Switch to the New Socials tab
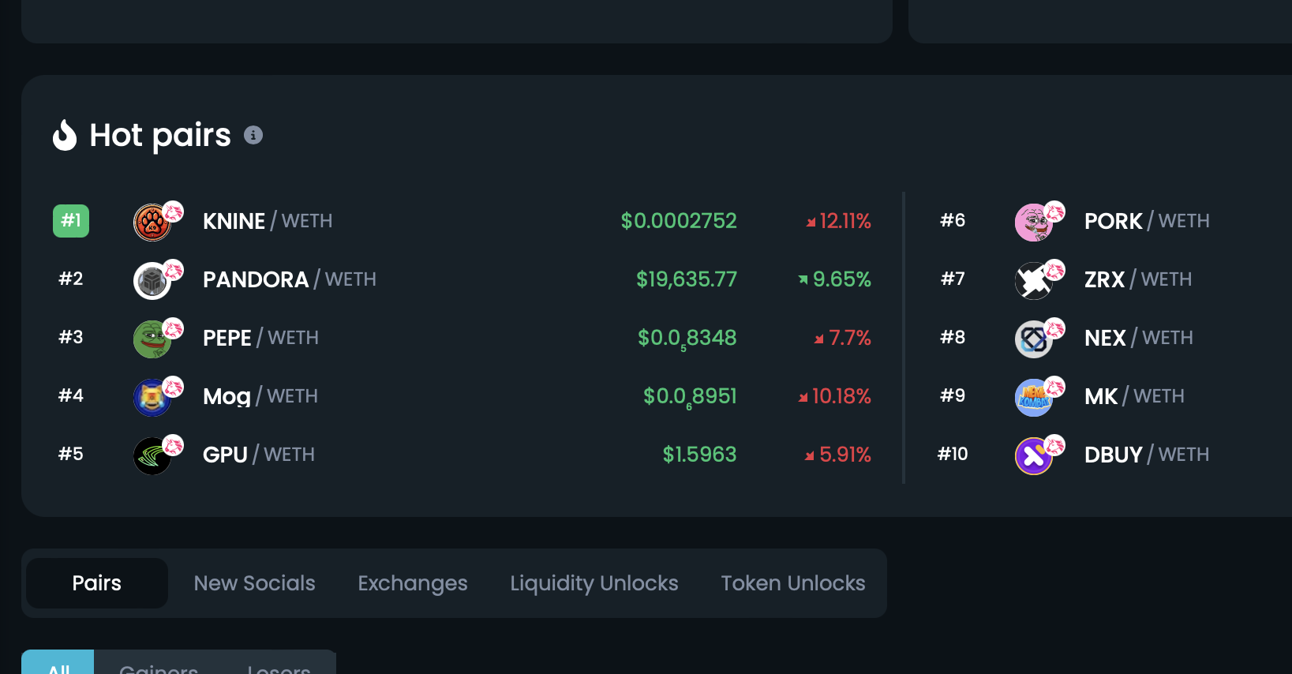1292x674 pixels. [x=254, y=583]
